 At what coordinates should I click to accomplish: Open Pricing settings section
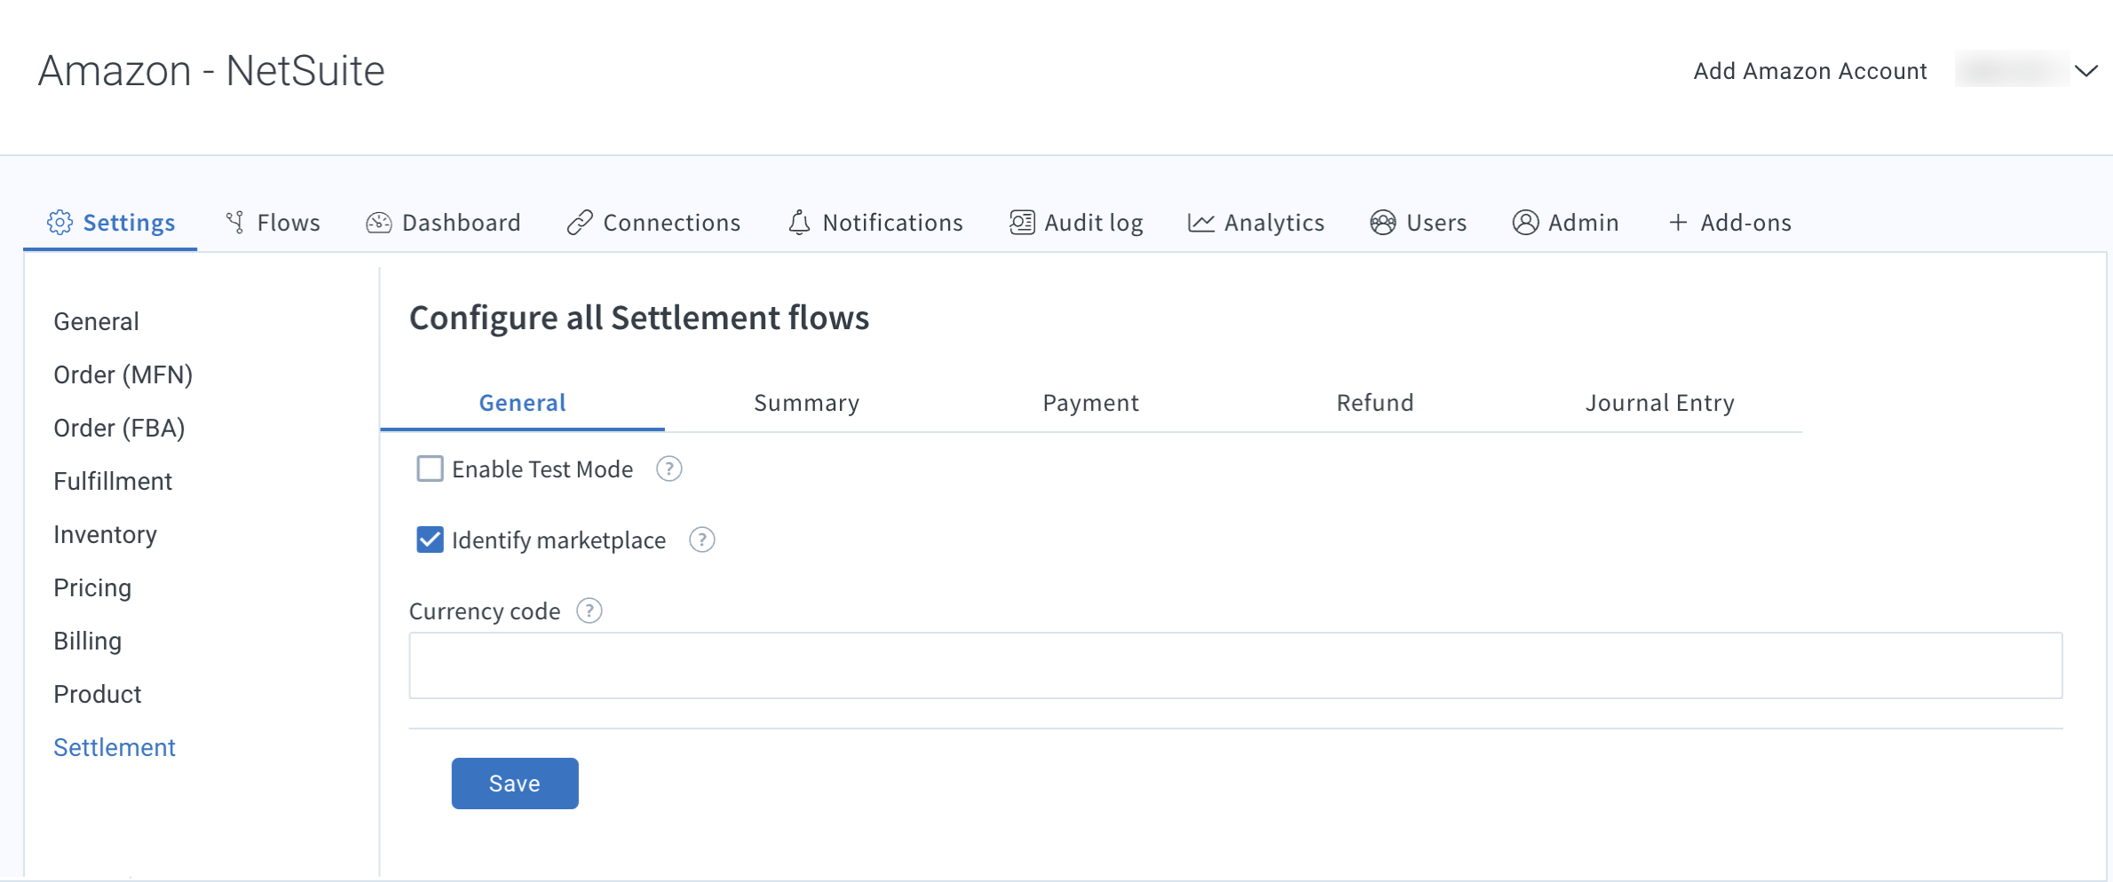tap(92, 587)
